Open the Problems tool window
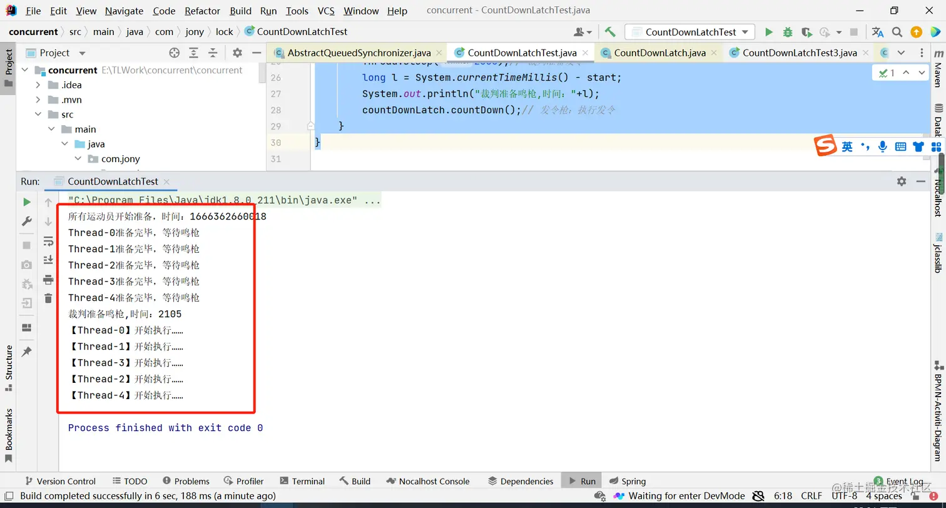Image resolution: width=946 pixels, height=508 pixels. pos(186,481)
